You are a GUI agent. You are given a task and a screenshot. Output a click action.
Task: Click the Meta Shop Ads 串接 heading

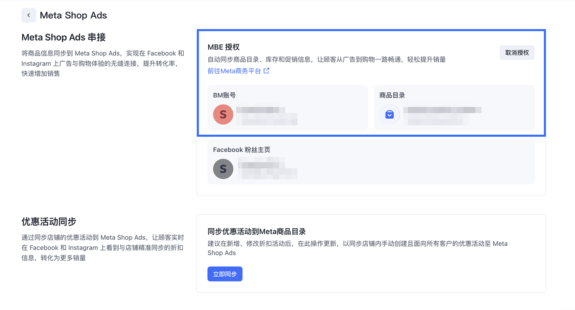[64, 37]
